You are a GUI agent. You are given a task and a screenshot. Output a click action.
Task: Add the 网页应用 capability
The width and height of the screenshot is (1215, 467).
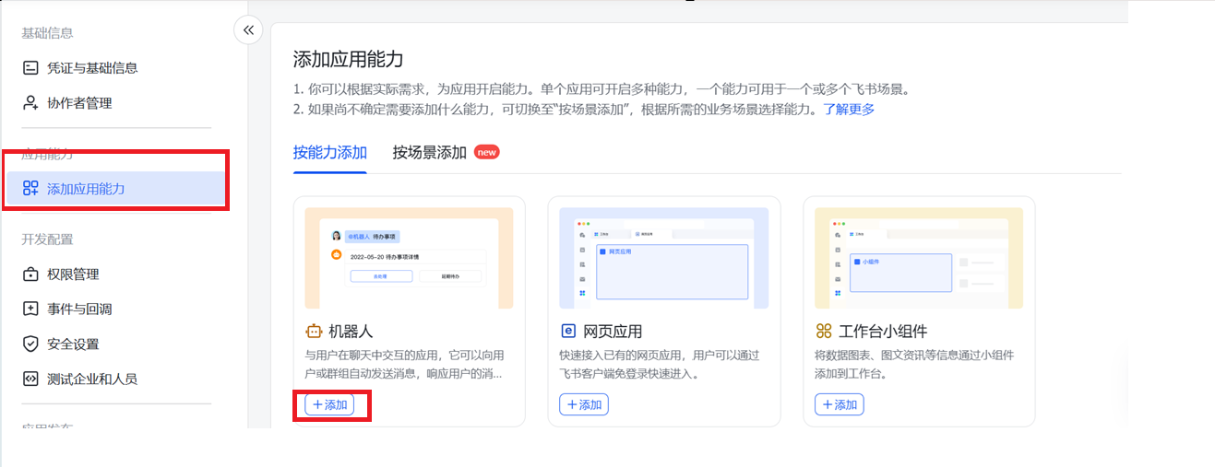coord(584,404)
